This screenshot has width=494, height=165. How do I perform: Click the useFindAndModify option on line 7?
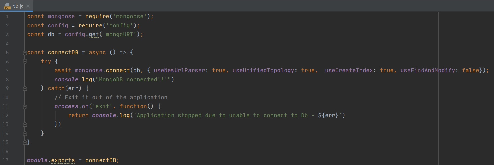coord(427,71)
